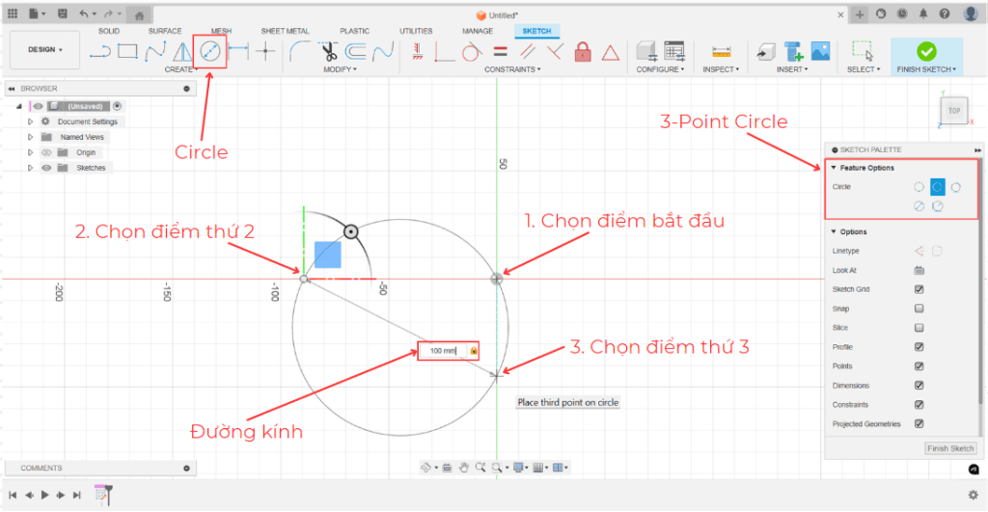Open the CONSTRAINTS dropdown menu
The width and height of the screenshot is (988, 512).
point(513,69)
